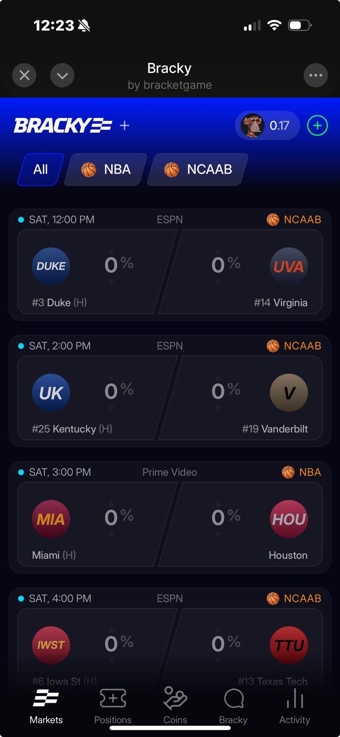Tap the IWST Iowa St team logo
Screen dimensions: 340x737
coord(51,645)
